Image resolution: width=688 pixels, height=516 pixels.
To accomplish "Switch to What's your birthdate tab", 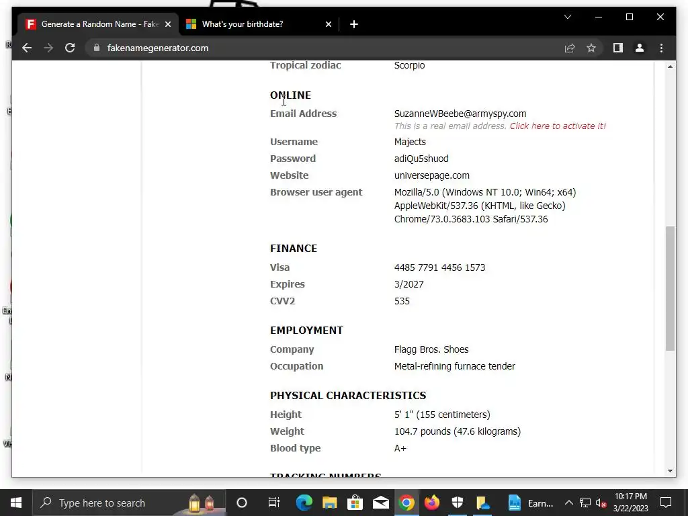I will 259,24.
